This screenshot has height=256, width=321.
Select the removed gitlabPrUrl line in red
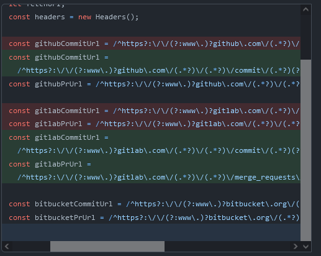151,124
